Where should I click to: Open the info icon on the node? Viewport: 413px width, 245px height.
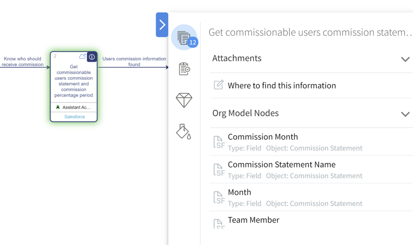click(92, 57)
